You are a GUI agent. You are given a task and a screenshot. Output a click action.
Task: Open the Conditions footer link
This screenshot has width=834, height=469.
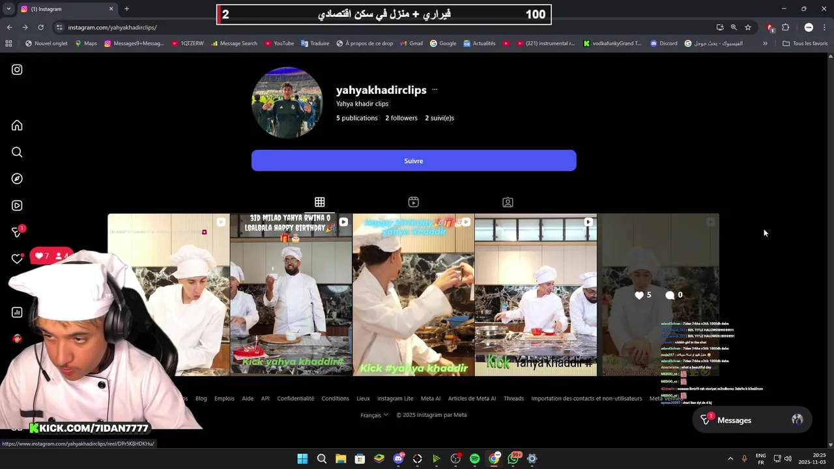tap(336, 399)
